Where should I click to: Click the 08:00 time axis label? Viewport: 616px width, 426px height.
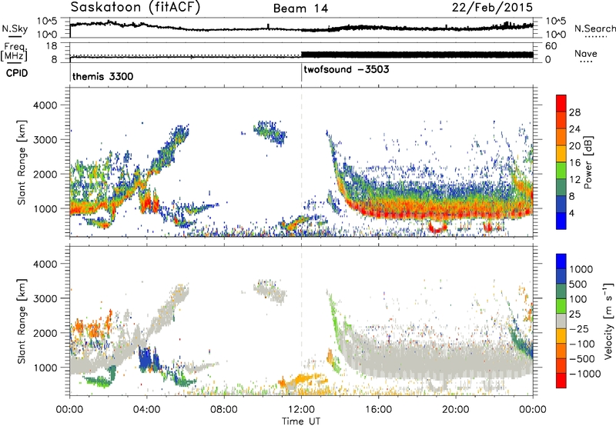point(224,410)
